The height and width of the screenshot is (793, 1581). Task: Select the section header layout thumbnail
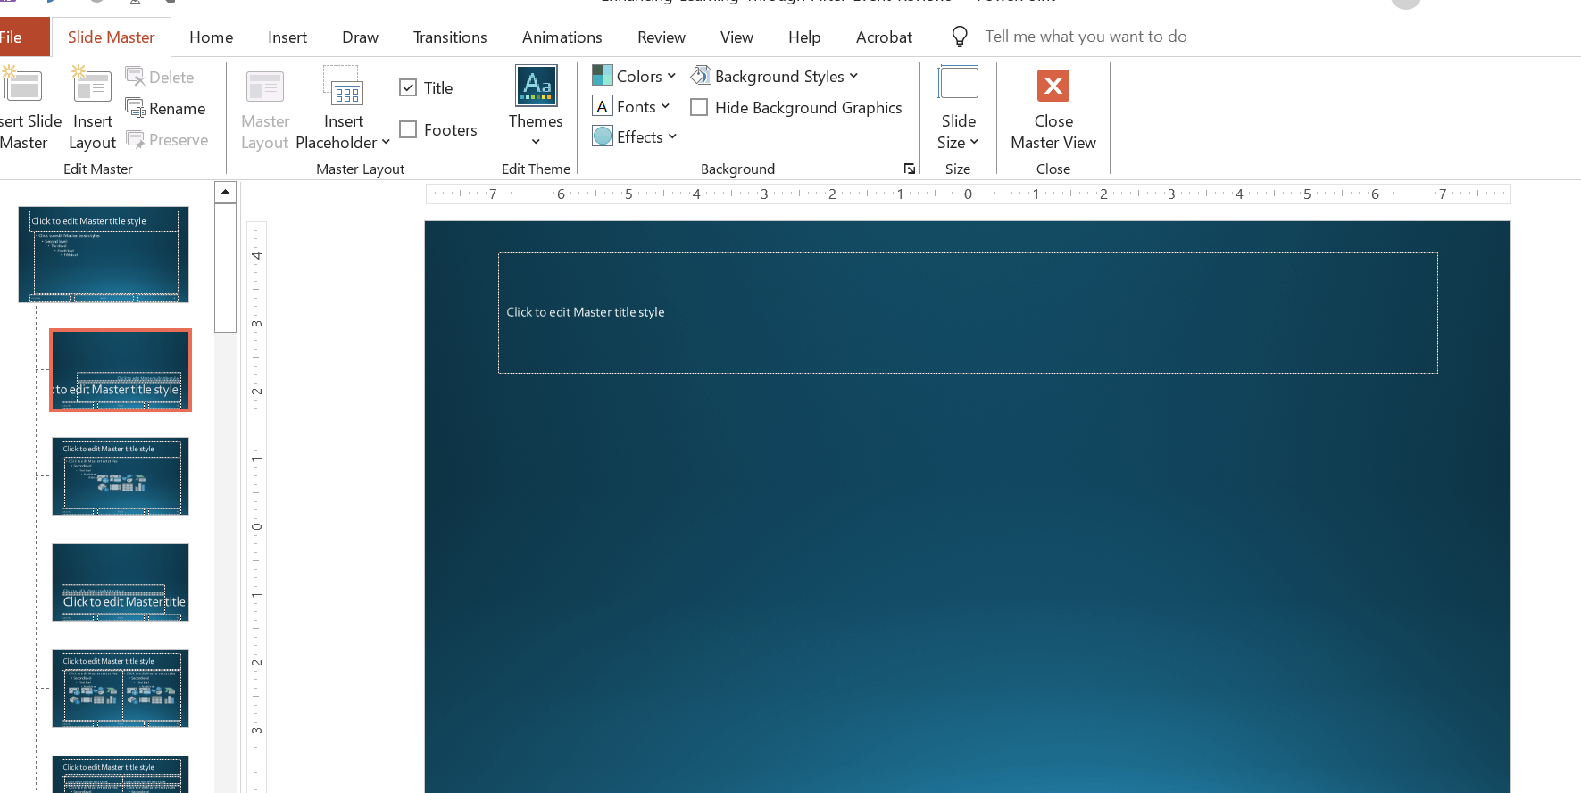121,582
